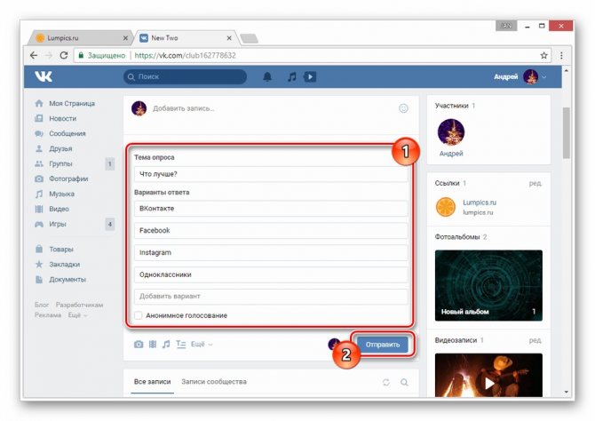Click the emoji smiley icon in post box
The image size is (595, 421).
coord(404,108)
